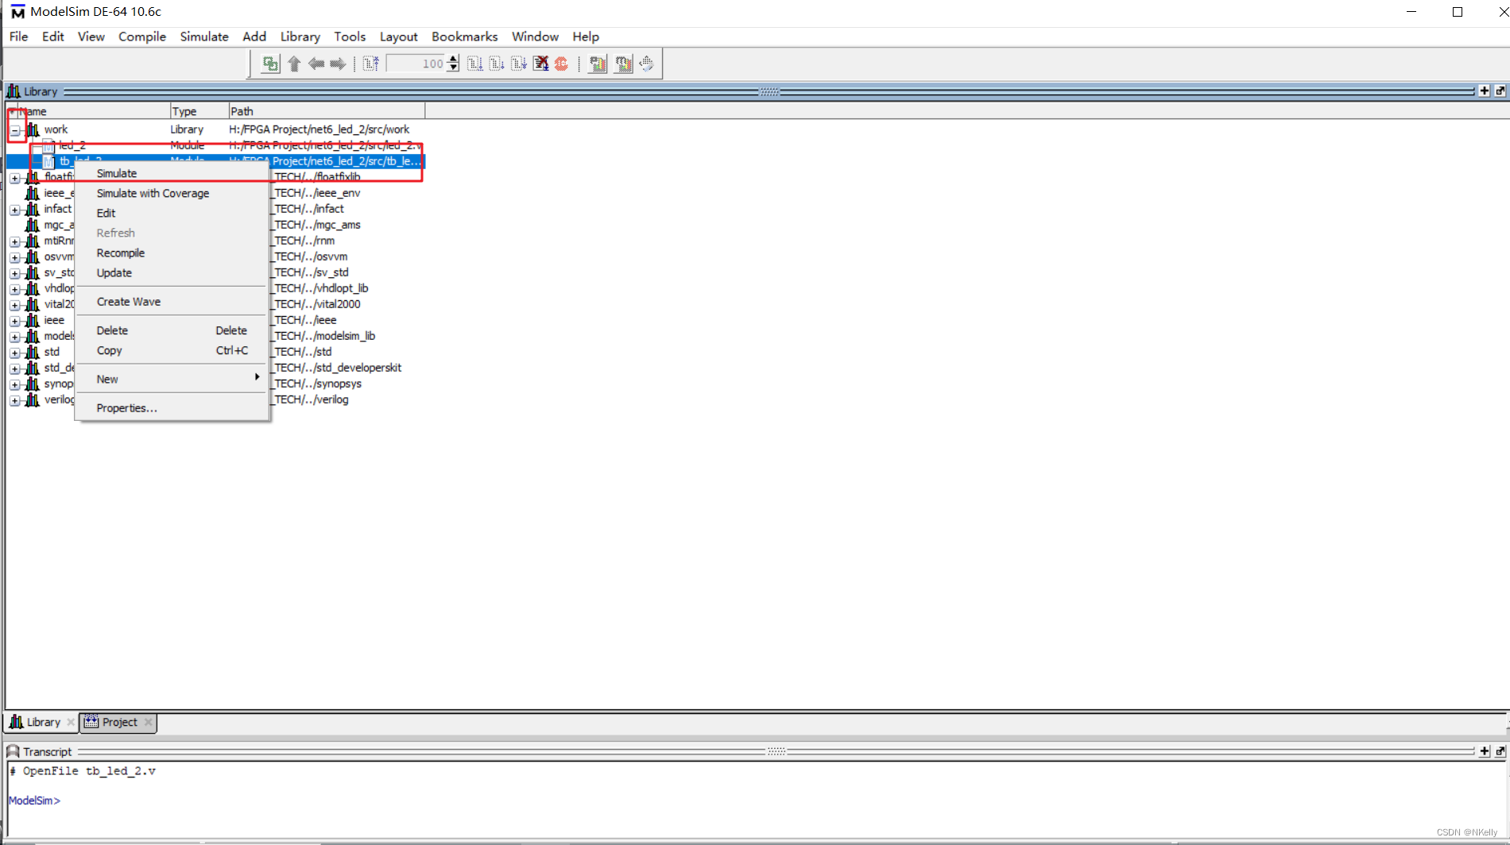Click the eraser icon in the toolbar
The width and height of the screenshot is (1510, 845).
[647, 64]
